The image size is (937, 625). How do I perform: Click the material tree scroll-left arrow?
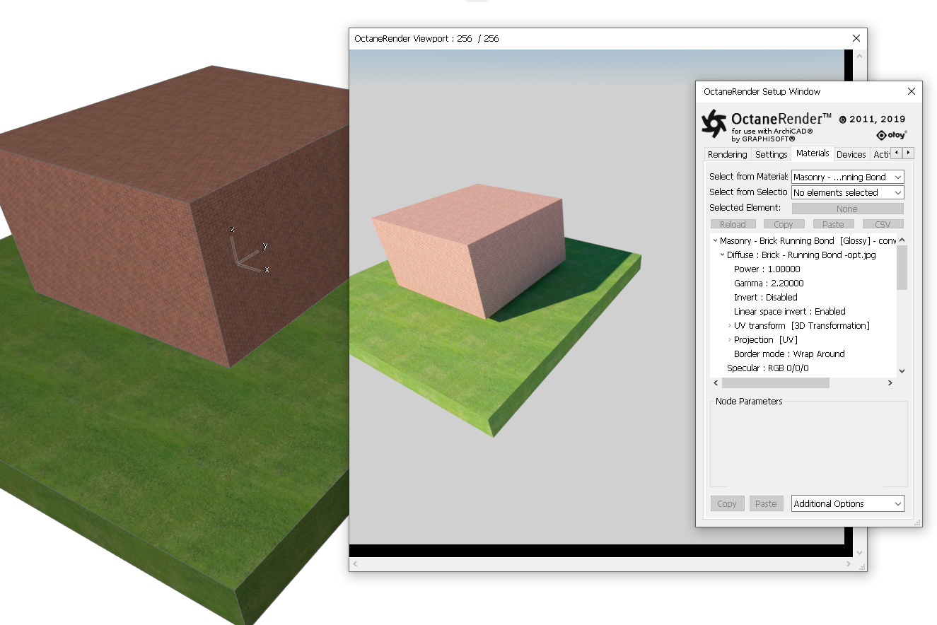point(716,382)
